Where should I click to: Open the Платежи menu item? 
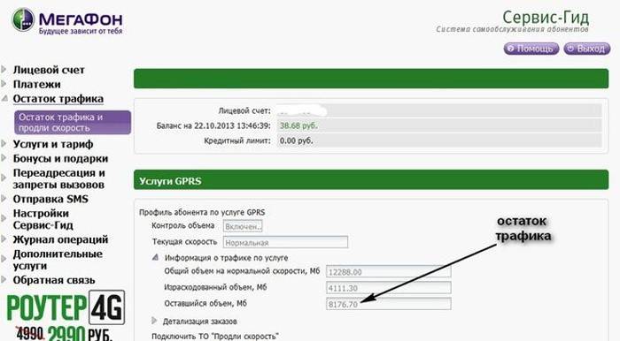37,84
